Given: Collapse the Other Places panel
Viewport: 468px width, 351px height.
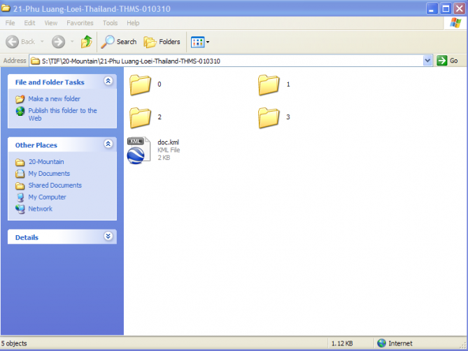Looking at the screenshot, I should (108, 144).
